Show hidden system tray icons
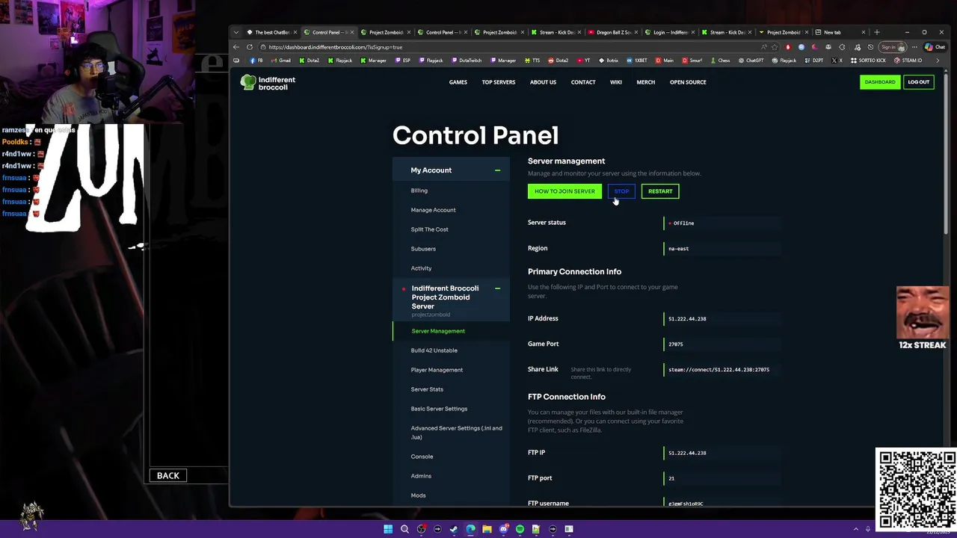 [856, 529]
